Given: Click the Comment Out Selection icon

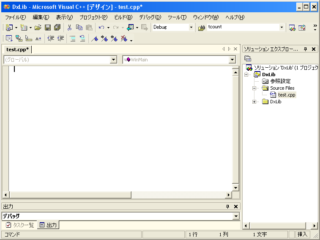Looking at the screenshot, I should (x=73, y=38).
